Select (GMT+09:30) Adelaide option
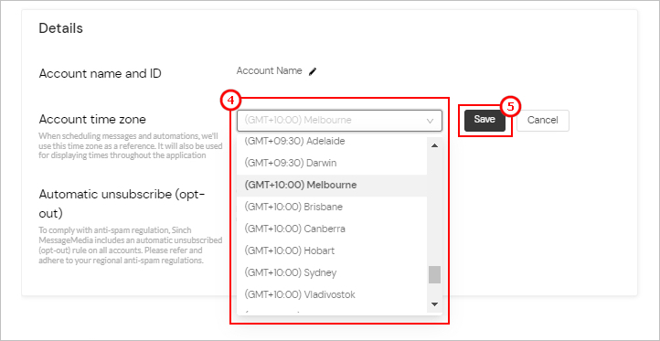The width and height of the screenshot is (660, 341). pyautogui.click(x=332, y=142)
